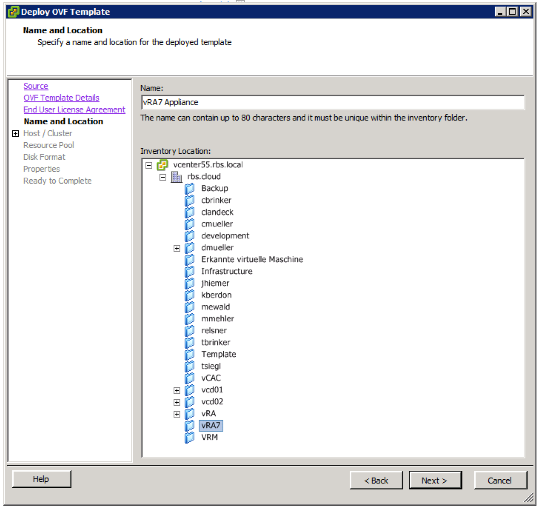540x510 pixels.
Task: Click the folder icon beside VRM
Action: pyautogui.click(x=190, y=437)
